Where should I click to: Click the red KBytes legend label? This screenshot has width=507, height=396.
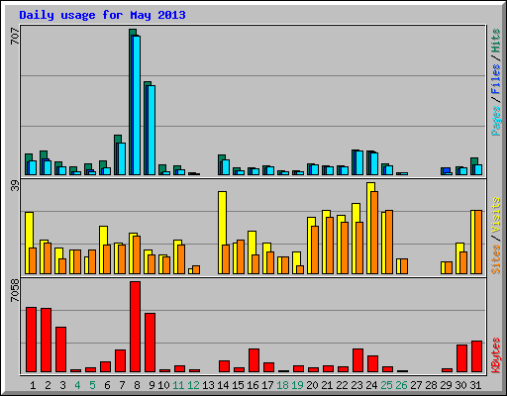coord(495,355)
